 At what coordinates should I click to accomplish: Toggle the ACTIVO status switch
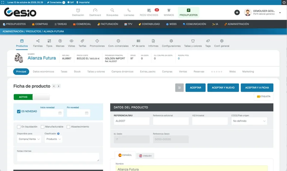pyautogui.click(x=32, y=97)
